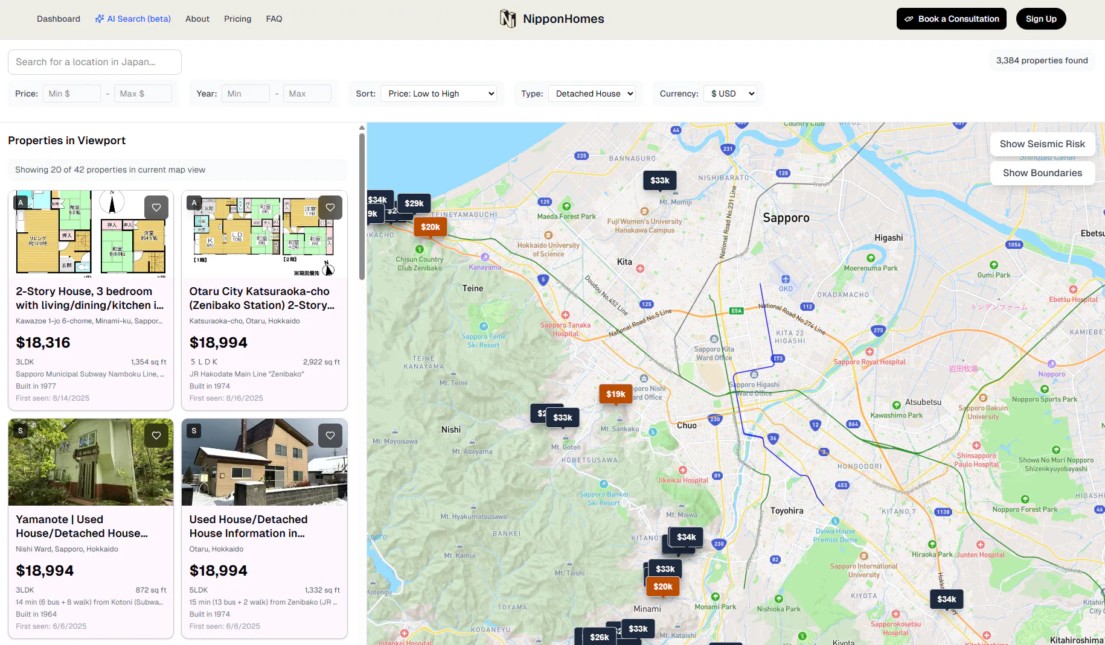This screenshot has height=645, width=1105.
Task: Click the S badge on Yamanote listing
Action: pyautogui.click(x=21, y=431)
